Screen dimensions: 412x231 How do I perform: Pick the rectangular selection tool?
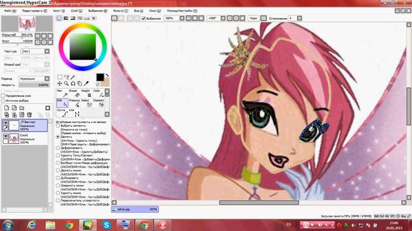60,77
